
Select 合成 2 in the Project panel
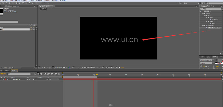(15, 29)
